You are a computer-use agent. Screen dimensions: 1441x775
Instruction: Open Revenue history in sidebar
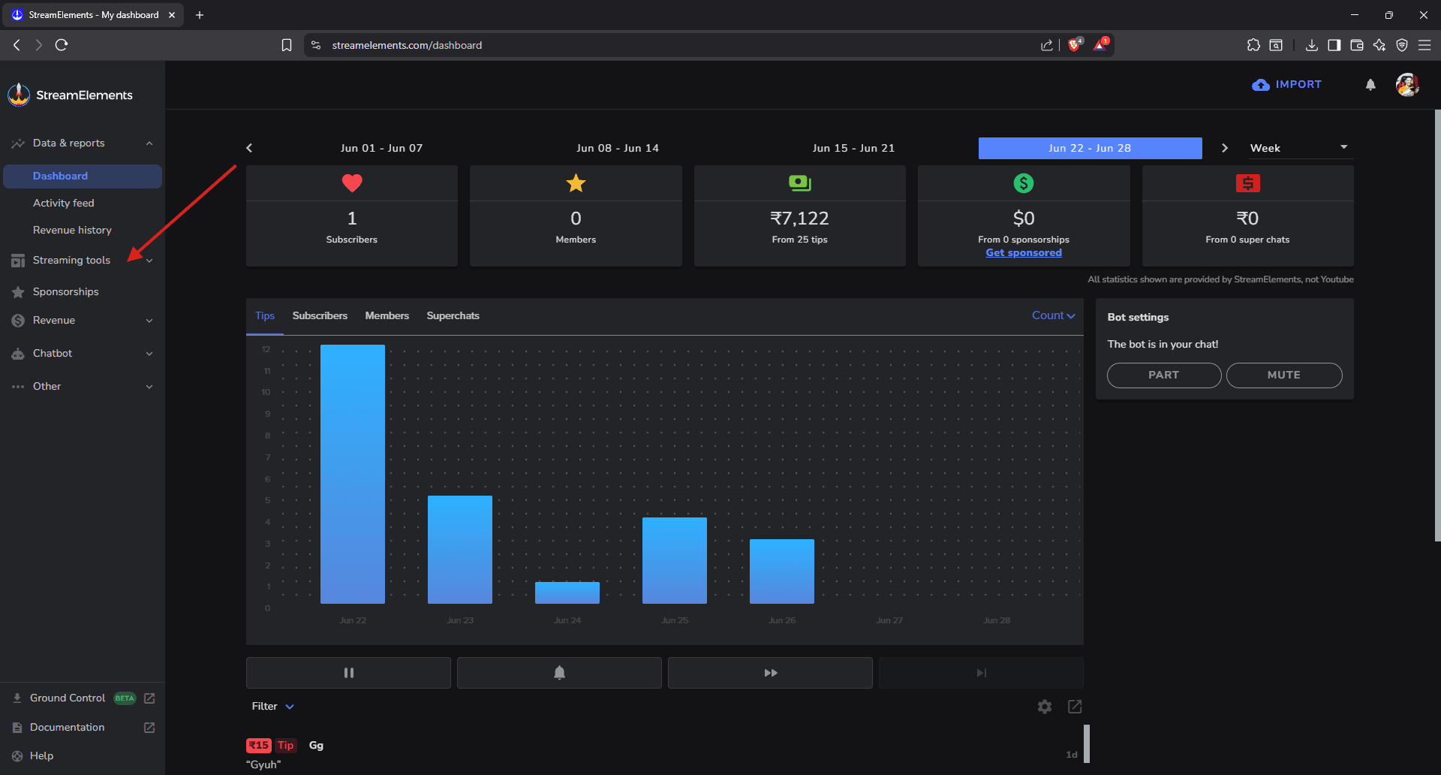click(72, 230)
